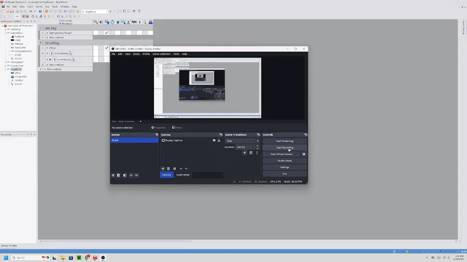Select the Sound speaker object icon in event editor

pos(101,22)
